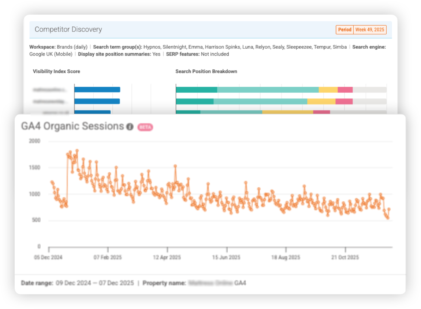Click the "Search Position Breakdown" heading
The image size is (421, 309).
[206, 72]
